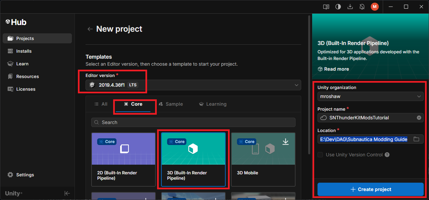This screenshot has height=200, width=429.
Task: Collapse the sidebar with the arrow icon
Action: (67, 193)
